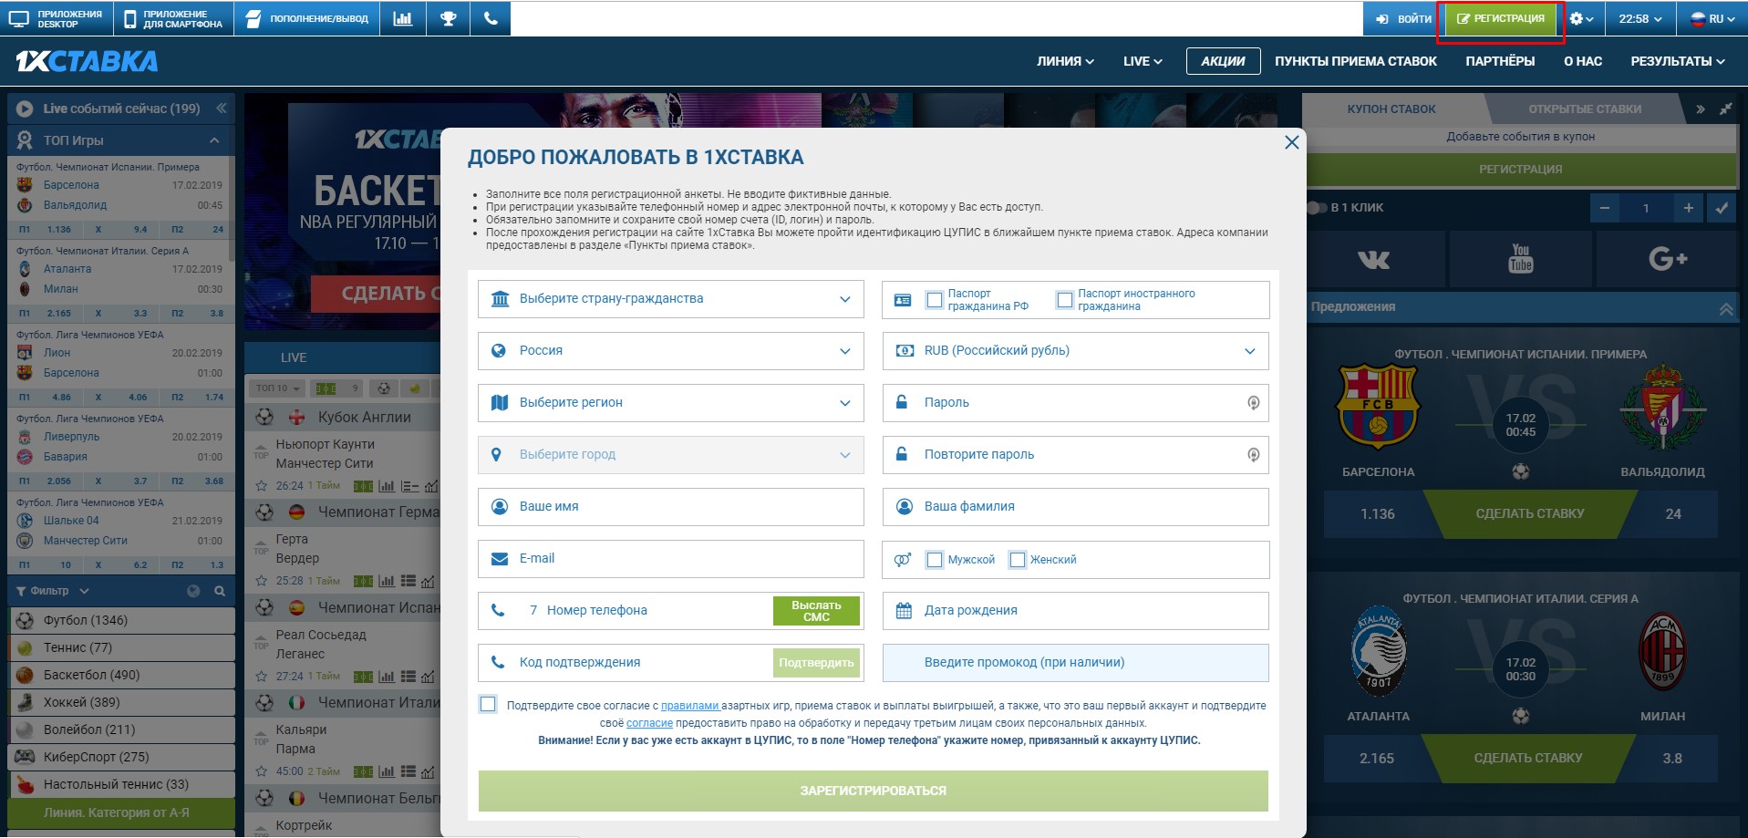
Task: Click the trophy icon in top bar
Action: [x=448, y=18]
